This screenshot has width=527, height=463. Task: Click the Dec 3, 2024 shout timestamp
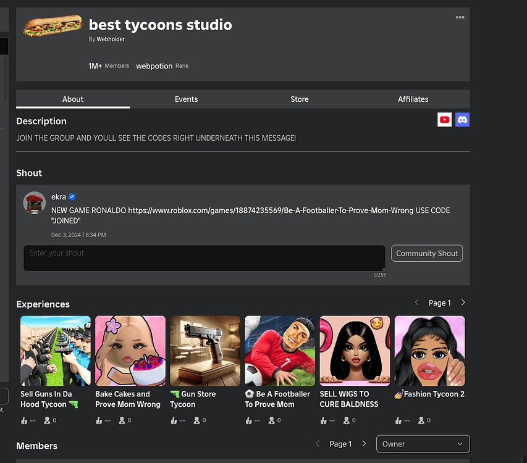click(x=78, y=235)
